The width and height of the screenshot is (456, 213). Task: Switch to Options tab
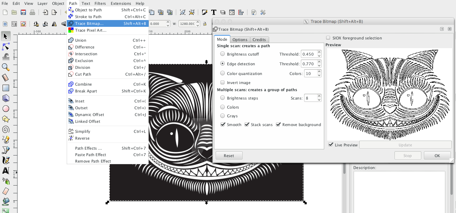pos(240,39)
